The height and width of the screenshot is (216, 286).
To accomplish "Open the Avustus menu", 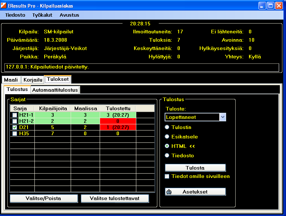I will click(x=69, y=15).
